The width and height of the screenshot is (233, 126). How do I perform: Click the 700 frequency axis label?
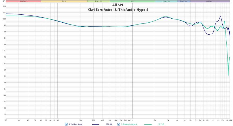tap(121, 120)
